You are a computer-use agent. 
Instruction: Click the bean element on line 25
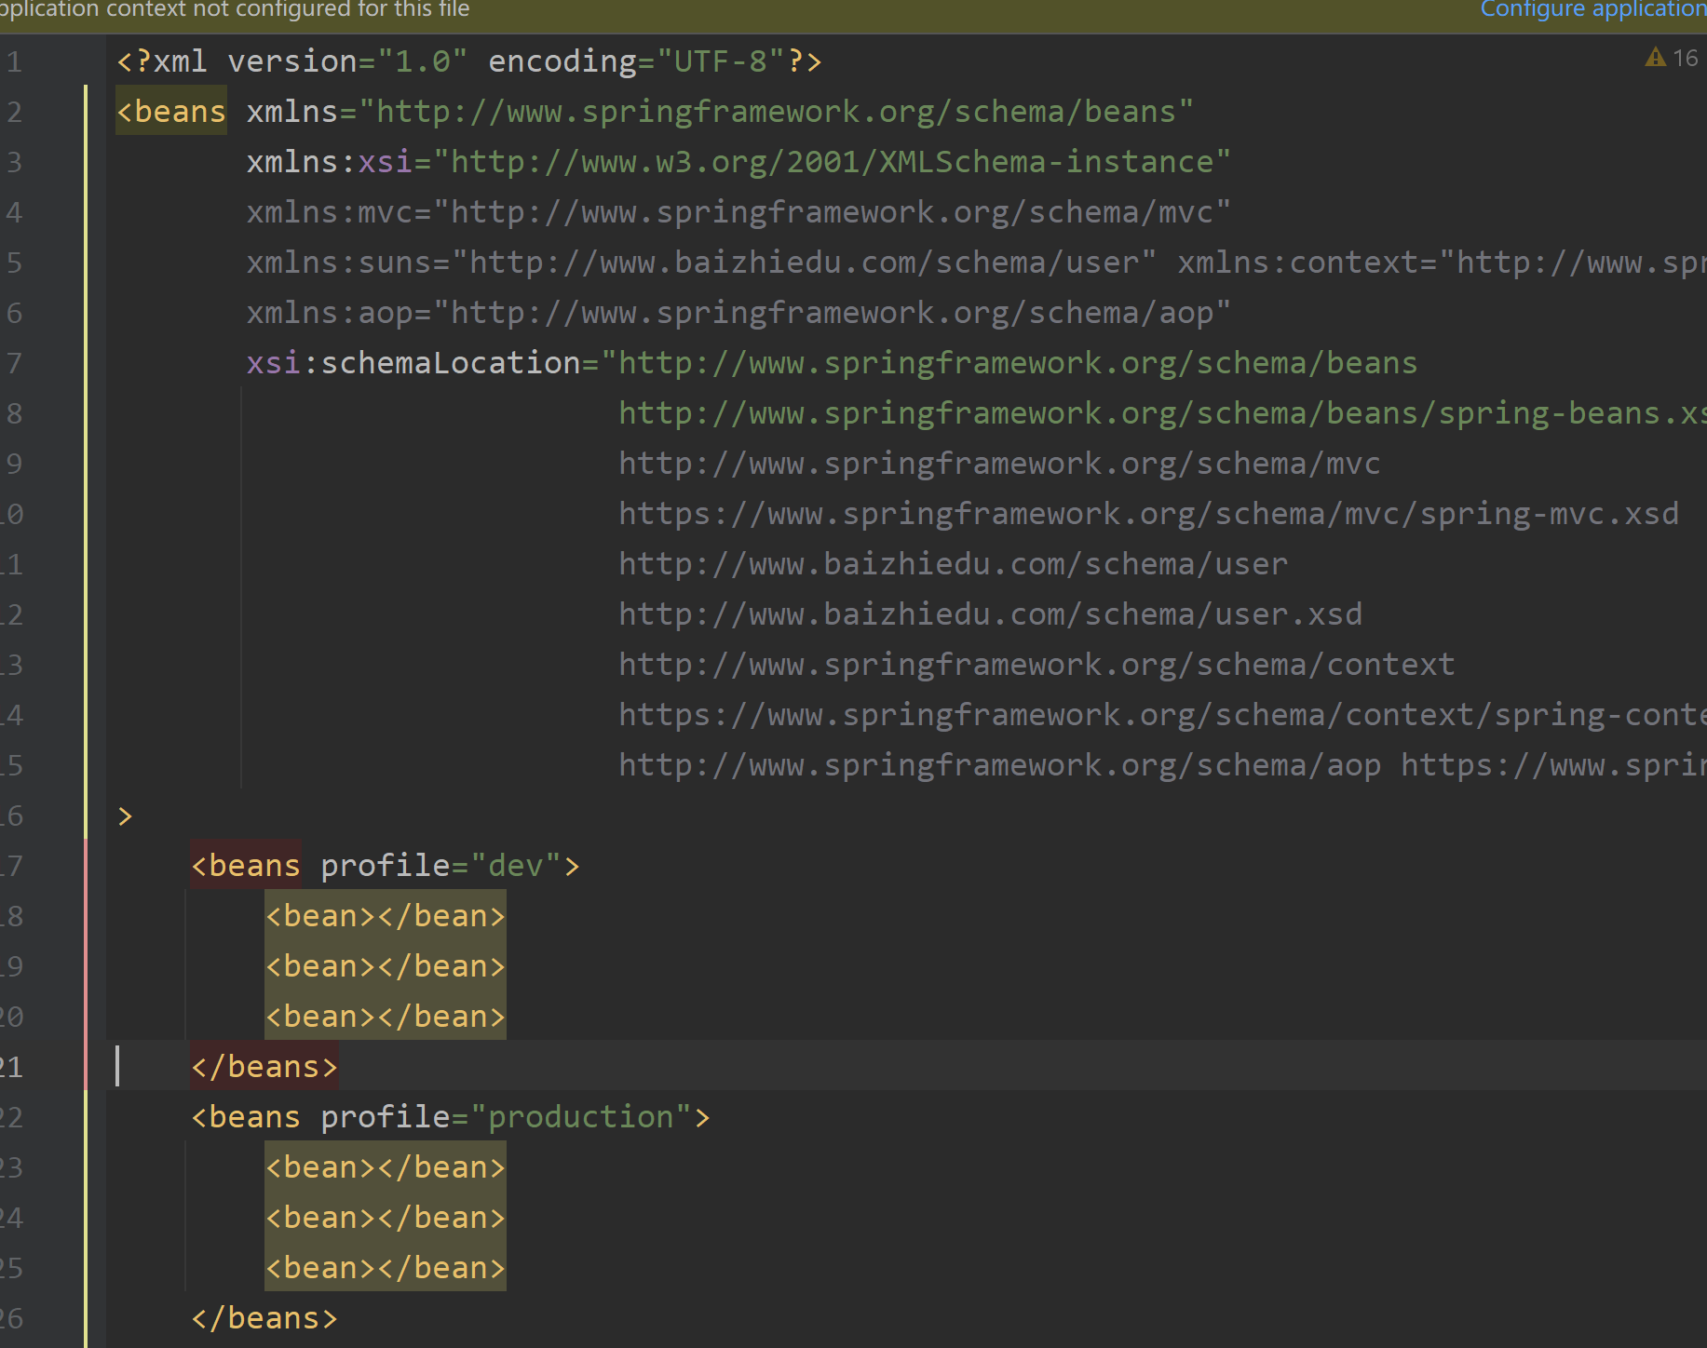(386, 1268)
